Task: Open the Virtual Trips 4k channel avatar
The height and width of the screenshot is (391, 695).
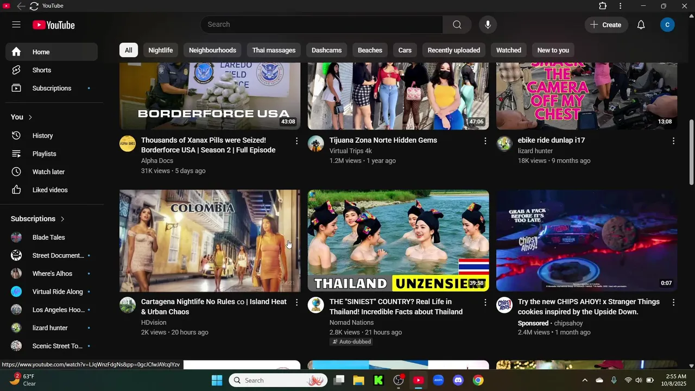Action: (x=316, y=144)
